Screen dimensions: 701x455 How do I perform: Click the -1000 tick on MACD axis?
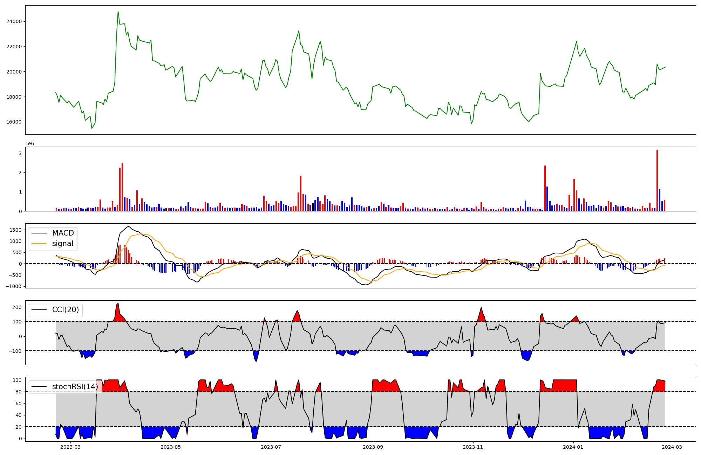tap(14, 287)
